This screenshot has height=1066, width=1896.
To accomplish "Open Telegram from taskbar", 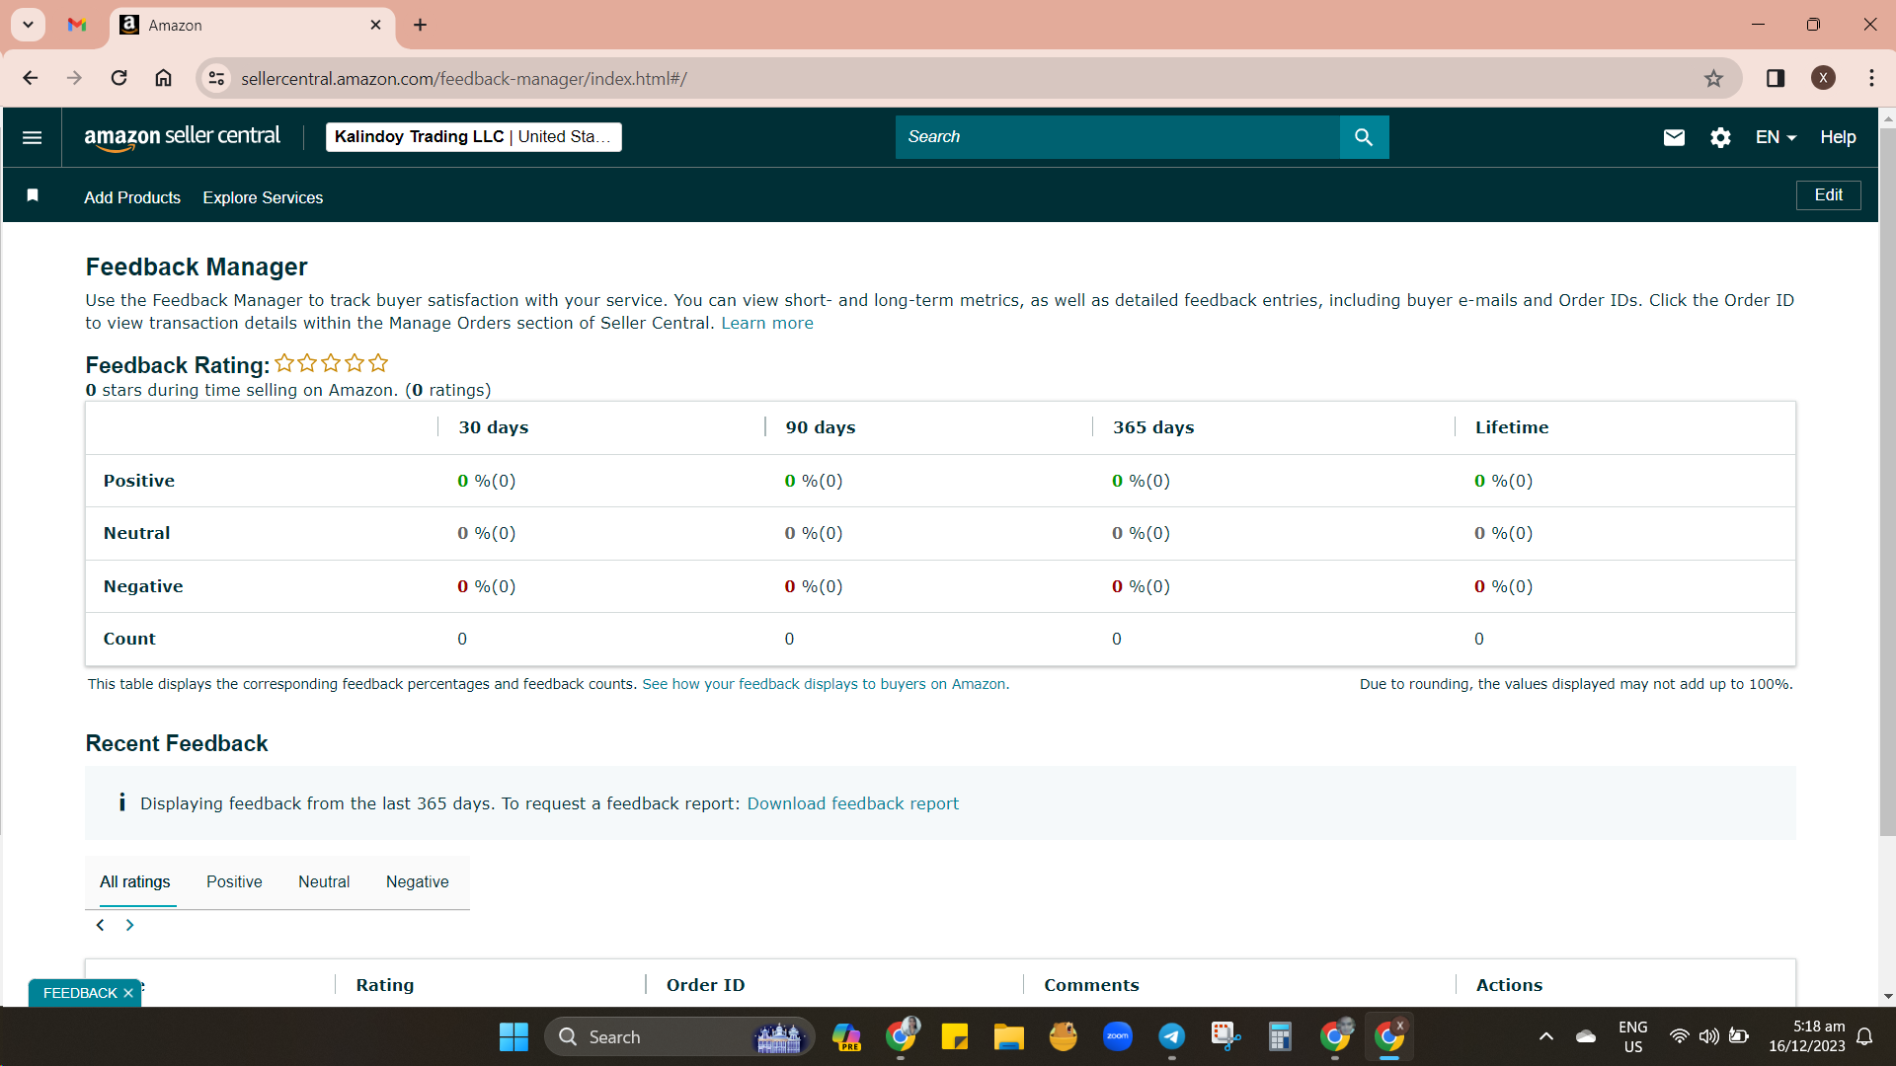I will pos(1171,1036).
